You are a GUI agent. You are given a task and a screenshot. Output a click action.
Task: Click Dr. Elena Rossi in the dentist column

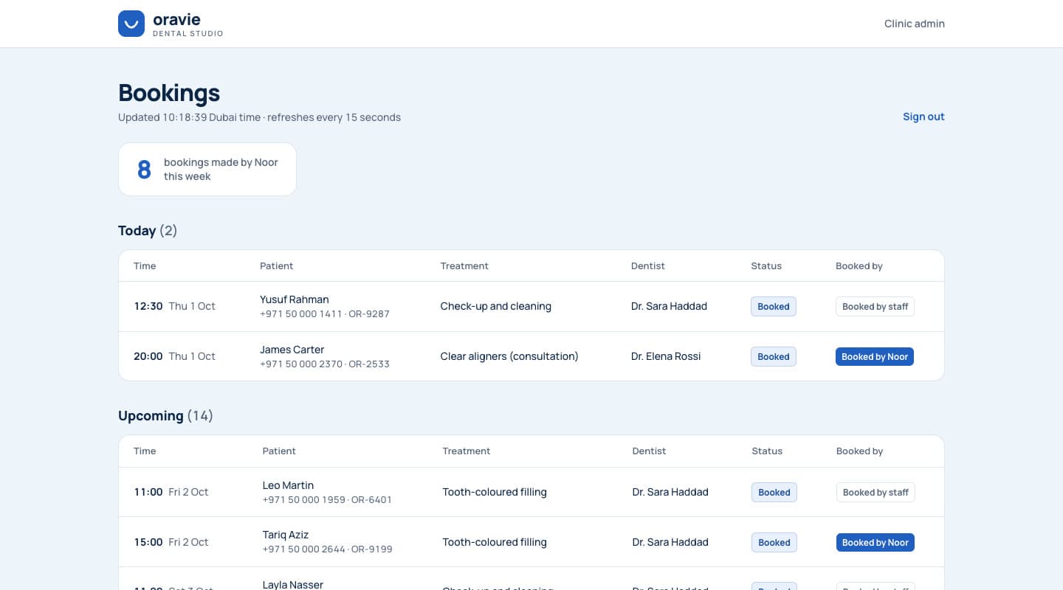(666, 356)
